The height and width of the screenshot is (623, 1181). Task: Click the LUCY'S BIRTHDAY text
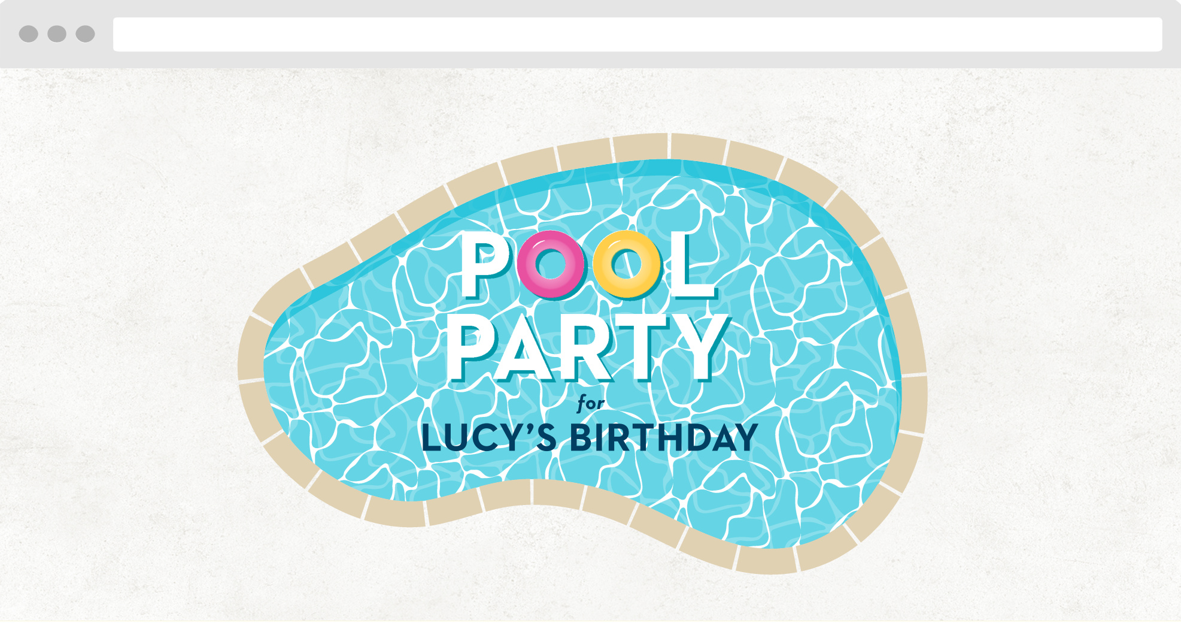(590, 437)
